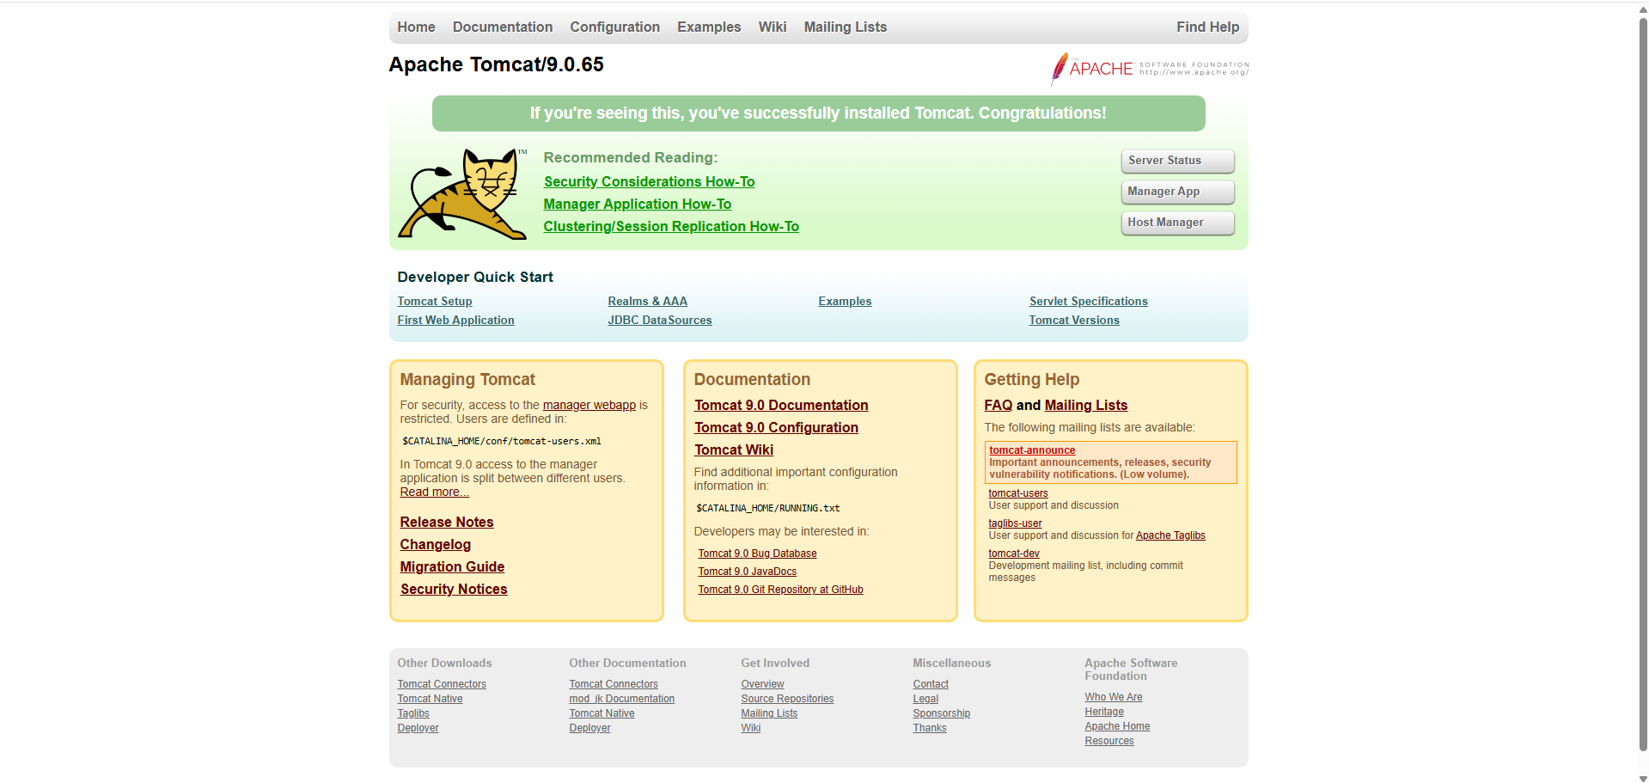Click Find Help in the navigation bar
Screen dimensions: 1649x783
(1207, 28)
